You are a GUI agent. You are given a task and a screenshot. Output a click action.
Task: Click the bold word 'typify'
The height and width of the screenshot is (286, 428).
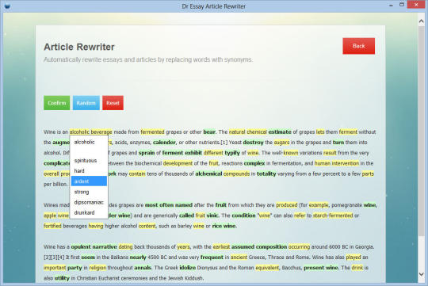[x=232, y=153]
